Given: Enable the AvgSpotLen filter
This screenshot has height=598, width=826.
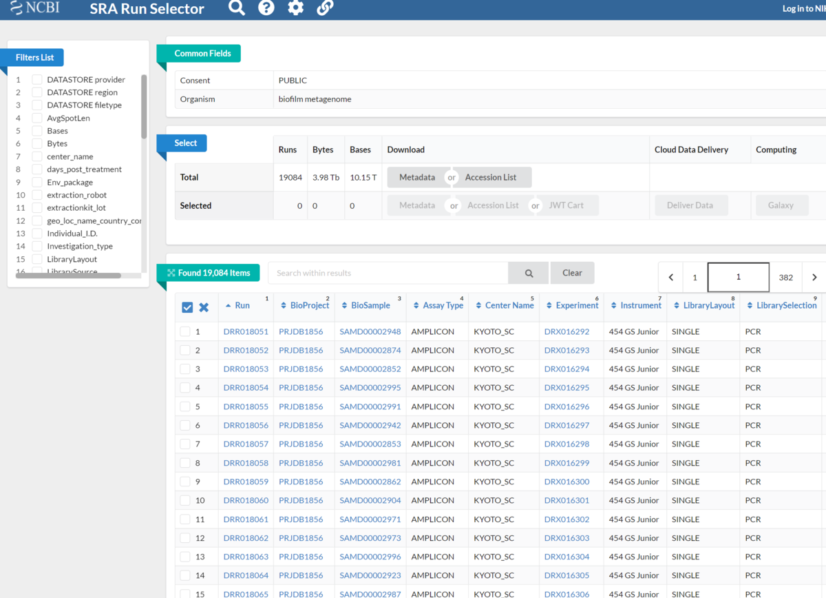Looking at the screenshot, I should point(37,118).
